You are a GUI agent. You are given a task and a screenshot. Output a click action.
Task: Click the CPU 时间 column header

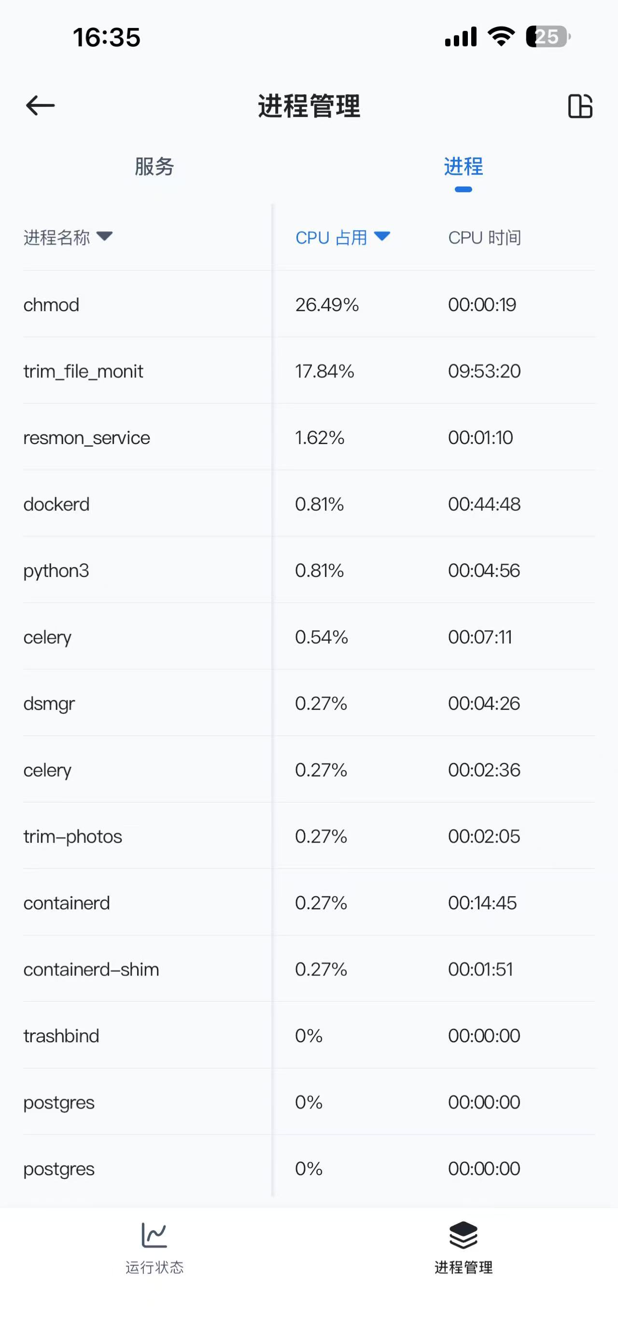(x=484, y=237)
